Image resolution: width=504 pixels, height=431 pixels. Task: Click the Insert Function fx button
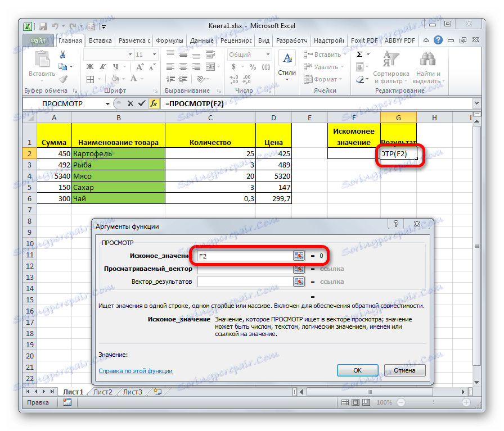pyautogui.click(x=154, y=103)
